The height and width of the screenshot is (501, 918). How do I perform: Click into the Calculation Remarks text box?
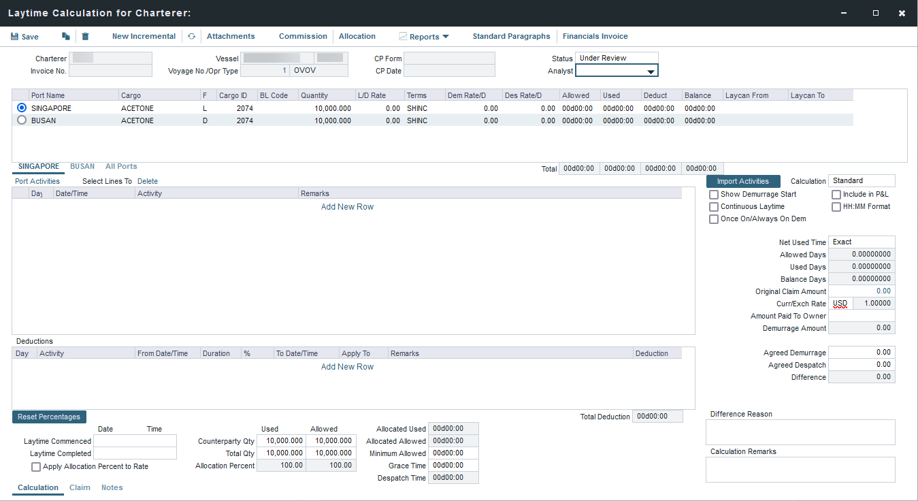point(800,470)
